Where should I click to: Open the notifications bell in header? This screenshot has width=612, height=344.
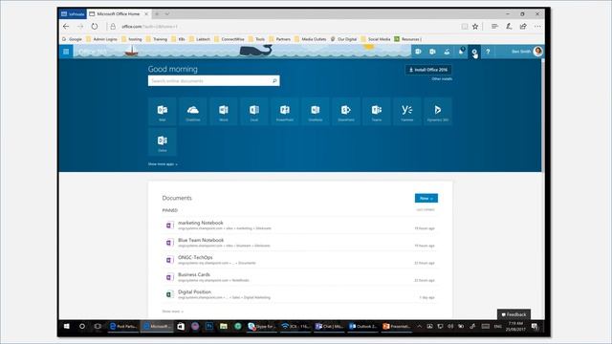(461, 52)
